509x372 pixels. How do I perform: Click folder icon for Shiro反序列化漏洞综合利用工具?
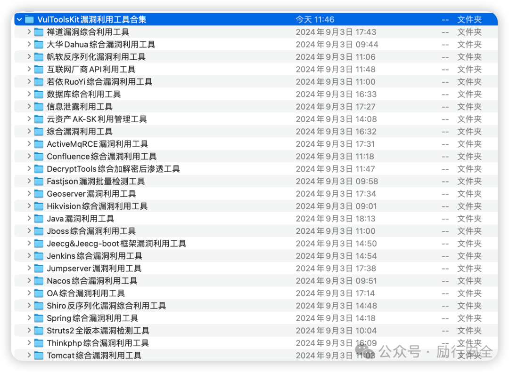(39, 306)
